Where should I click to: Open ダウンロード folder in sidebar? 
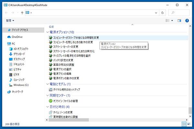point(19,54)
